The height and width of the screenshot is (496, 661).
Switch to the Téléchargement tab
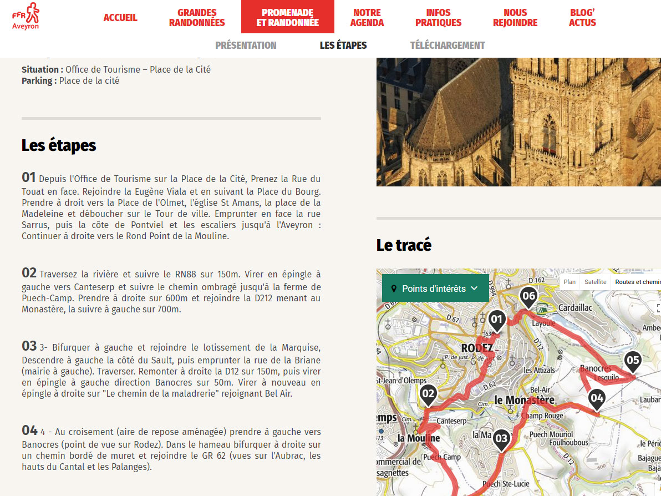click(448, 45)
